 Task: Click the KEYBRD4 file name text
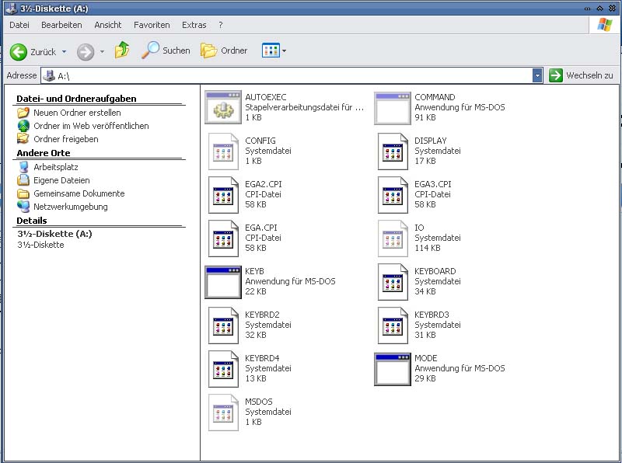(x=262, y=358)
